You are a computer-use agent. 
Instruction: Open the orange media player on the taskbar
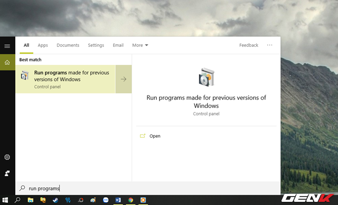(x=143, y=200)
